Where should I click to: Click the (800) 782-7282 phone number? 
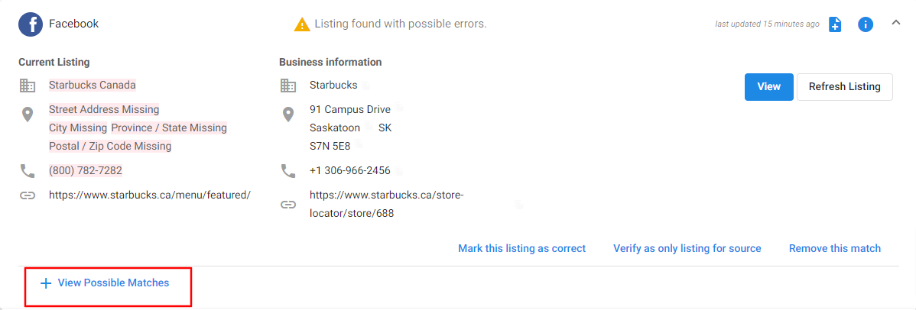click(86, 170)
